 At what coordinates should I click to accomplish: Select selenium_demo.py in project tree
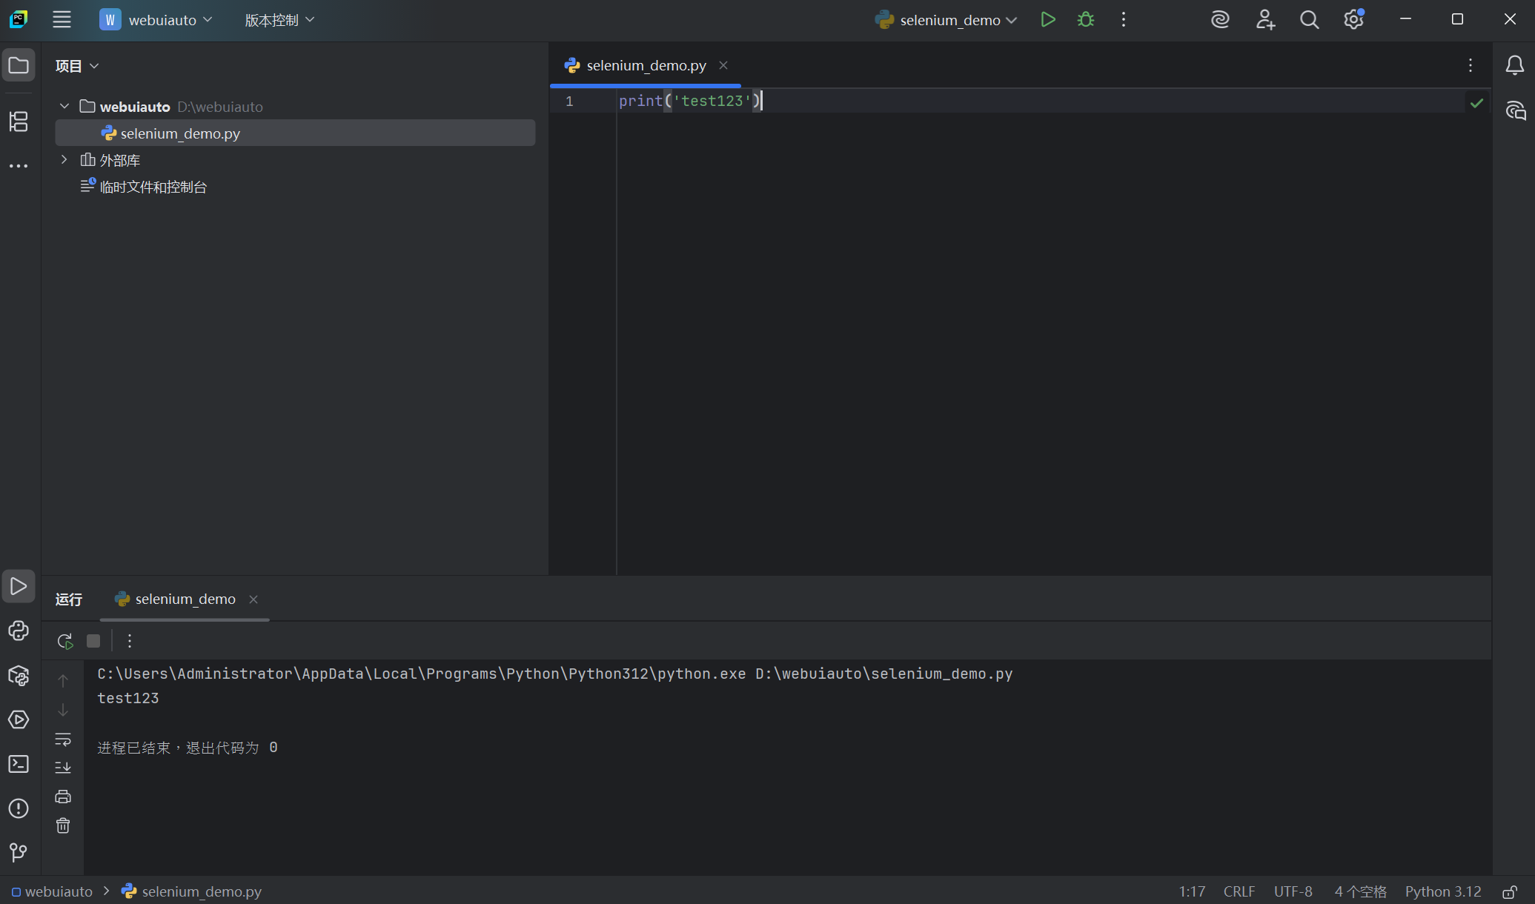coord(295,133)
